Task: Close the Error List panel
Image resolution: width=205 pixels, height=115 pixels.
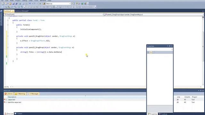Action: point(203,91)
